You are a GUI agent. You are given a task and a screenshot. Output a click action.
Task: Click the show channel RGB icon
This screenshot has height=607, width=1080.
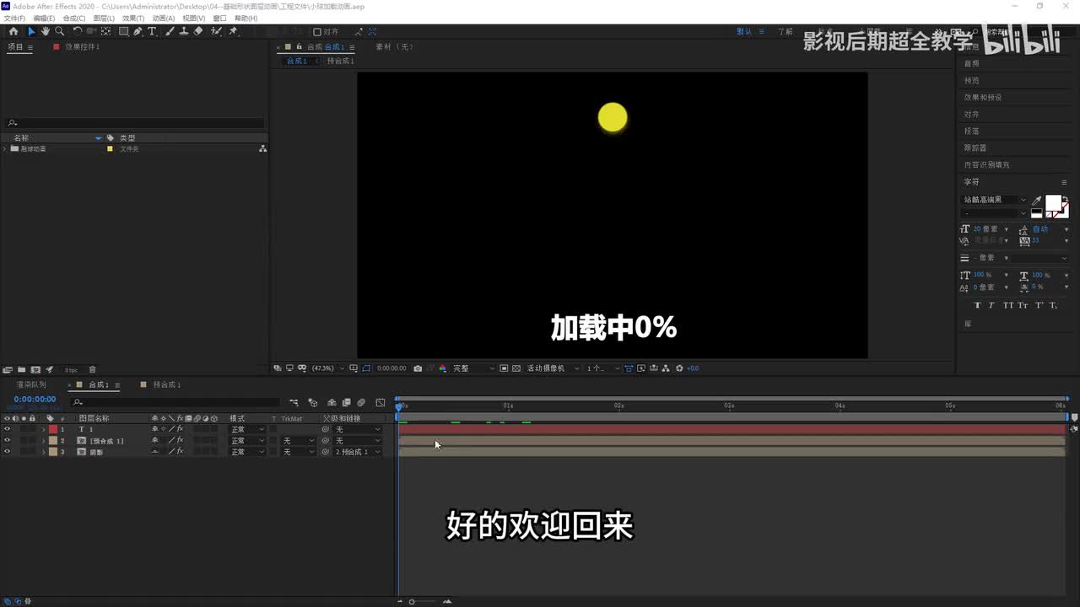click(442, 368)
